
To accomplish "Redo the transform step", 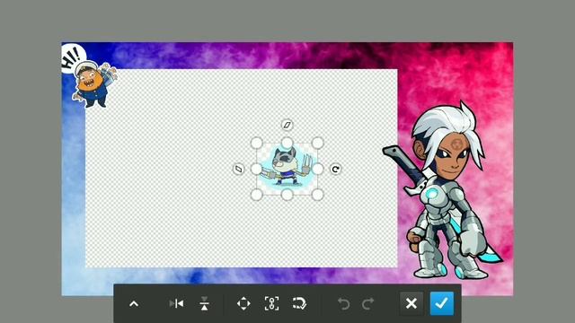I will pyautogui.click(x=367, y=303).
